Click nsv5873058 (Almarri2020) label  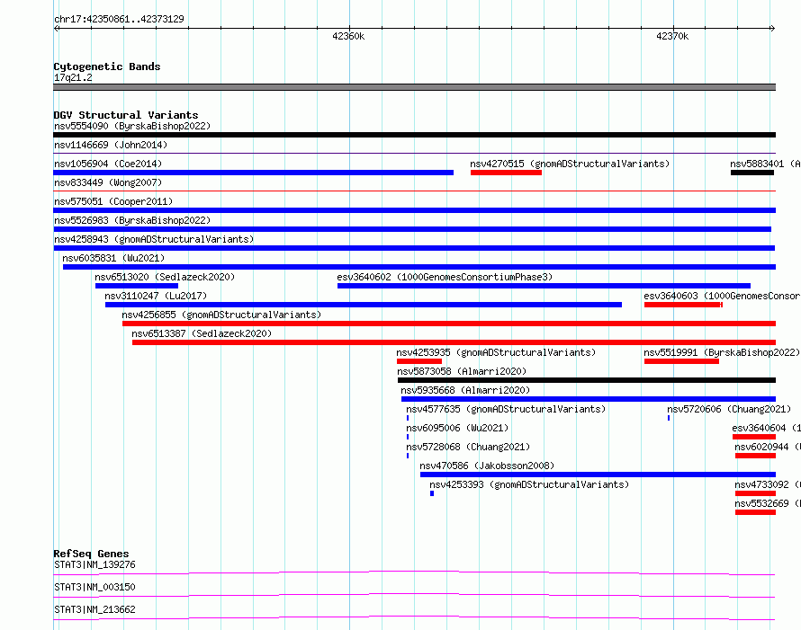click(x=462, y=371)
